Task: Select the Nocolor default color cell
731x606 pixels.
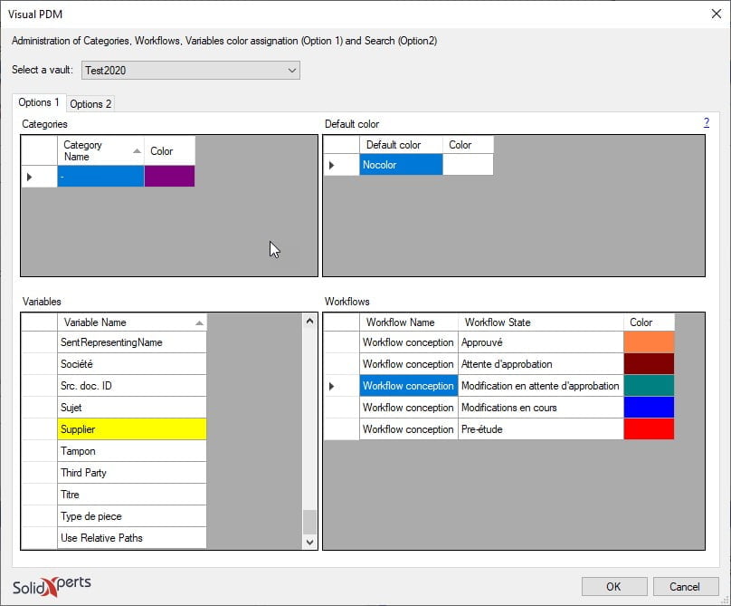Action: [401, 165]
